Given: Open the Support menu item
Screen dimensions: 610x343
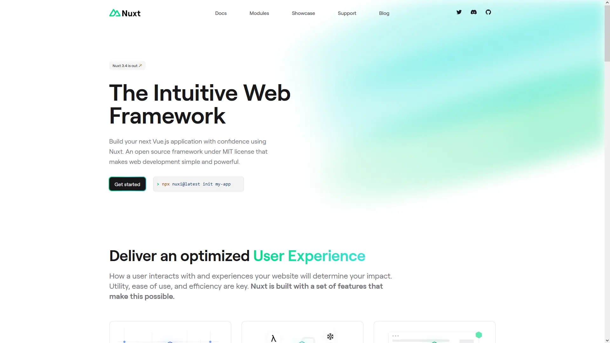Looking at the screenshot, I should coord(347,13).
